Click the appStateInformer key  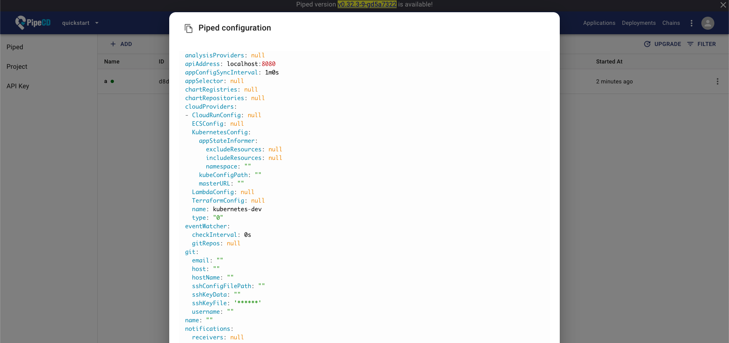click(227, 141)
